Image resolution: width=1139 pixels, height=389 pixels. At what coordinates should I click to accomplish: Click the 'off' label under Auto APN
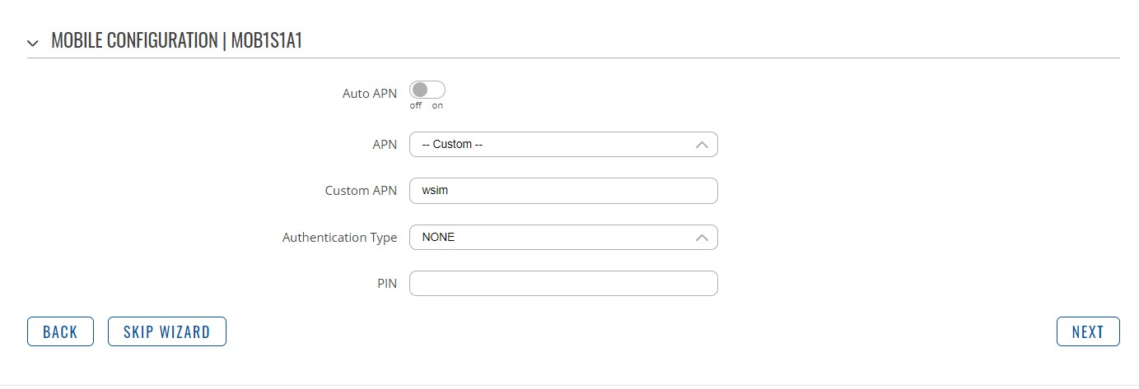[416, 106]
